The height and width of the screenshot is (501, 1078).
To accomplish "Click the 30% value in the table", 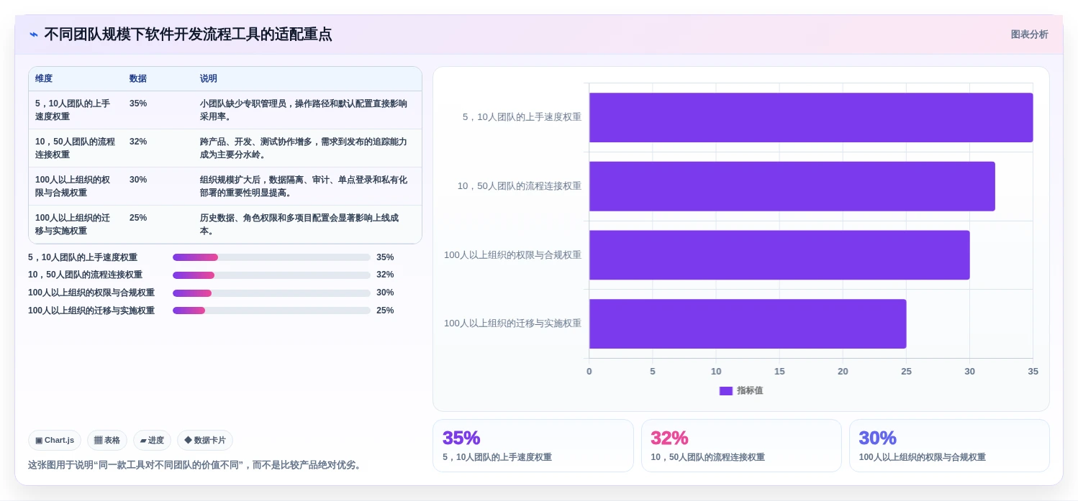I will point(138,180).
